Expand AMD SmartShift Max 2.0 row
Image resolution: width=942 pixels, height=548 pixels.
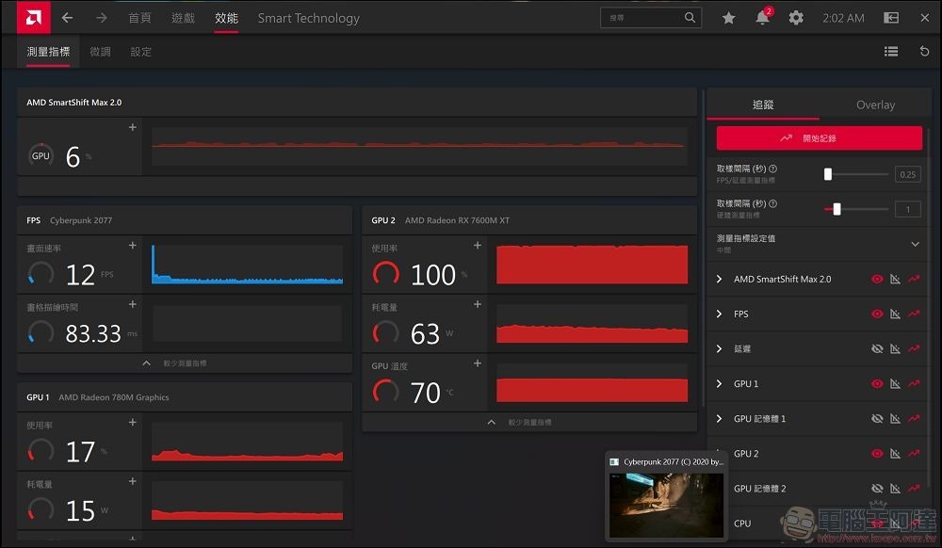[x=719, y=279]
